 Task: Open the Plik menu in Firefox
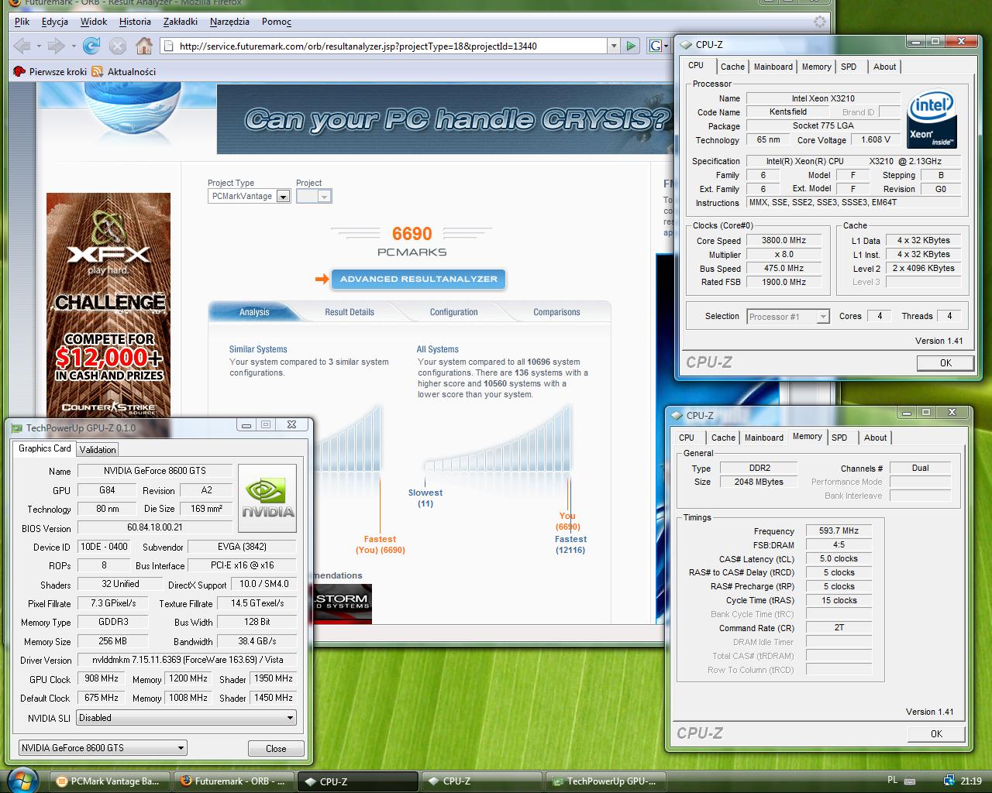(22, 22)
